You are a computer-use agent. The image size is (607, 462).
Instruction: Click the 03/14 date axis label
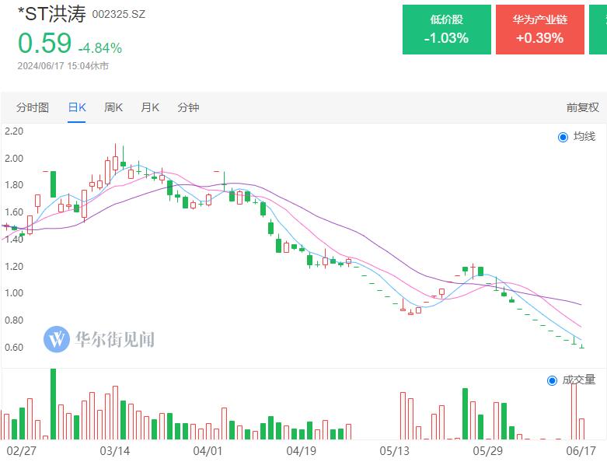click(115, 451)
